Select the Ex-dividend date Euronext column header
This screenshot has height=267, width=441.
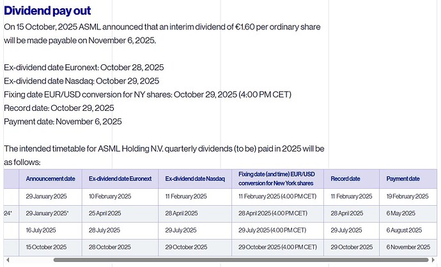point(120,179)
